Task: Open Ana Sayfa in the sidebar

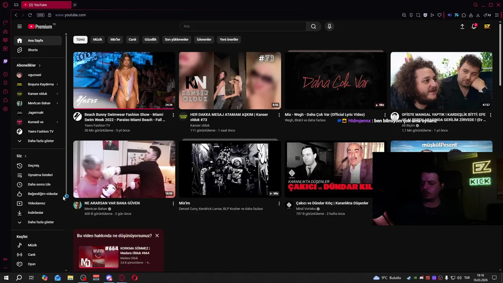Action: click(x=38, y=40)
